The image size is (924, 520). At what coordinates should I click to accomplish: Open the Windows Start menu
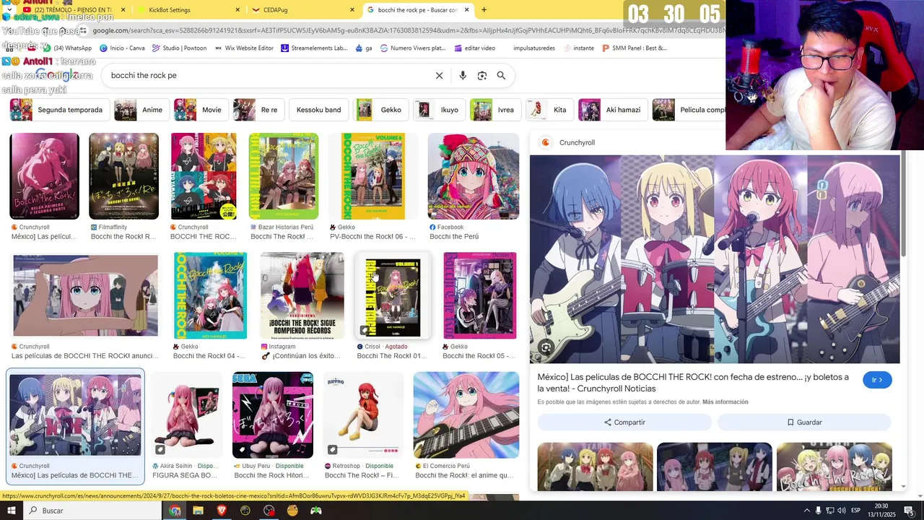pos(12,511)
